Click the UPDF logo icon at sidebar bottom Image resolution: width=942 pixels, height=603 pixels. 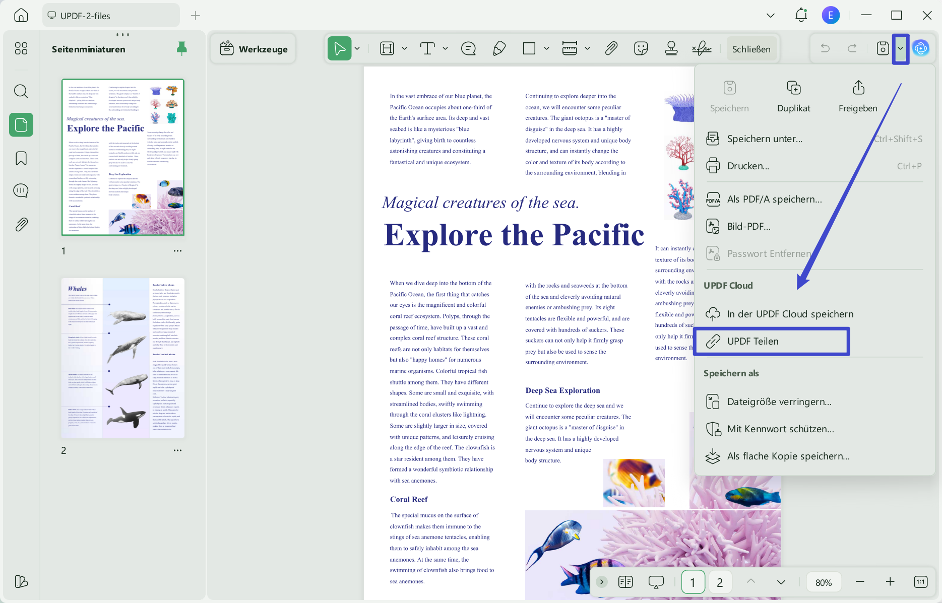coord(21,581)
